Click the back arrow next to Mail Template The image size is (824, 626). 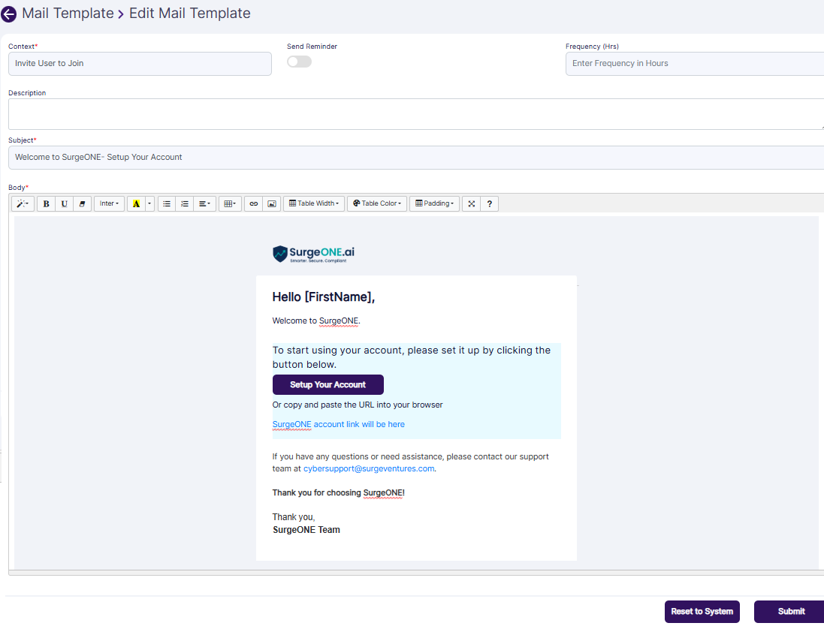click(x=9, y=14)
